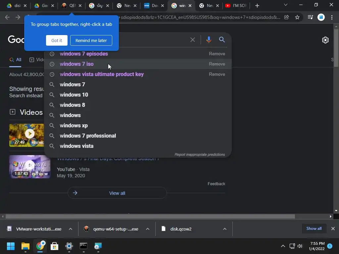Click Feedback link under videos
The image size is (339, 254).
coord(216,184)
